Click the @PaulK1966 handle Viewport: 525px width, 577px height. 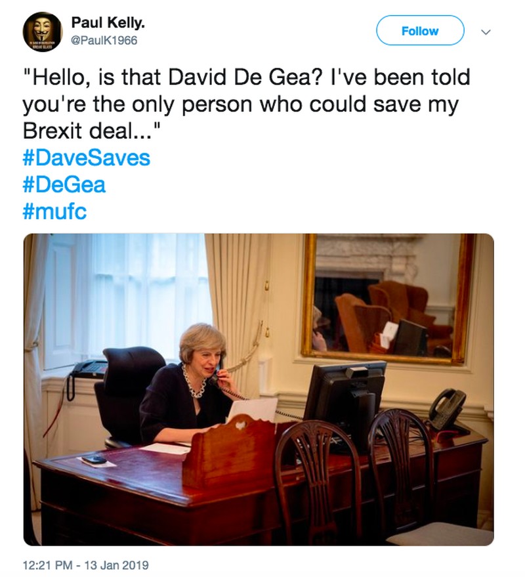104,41
